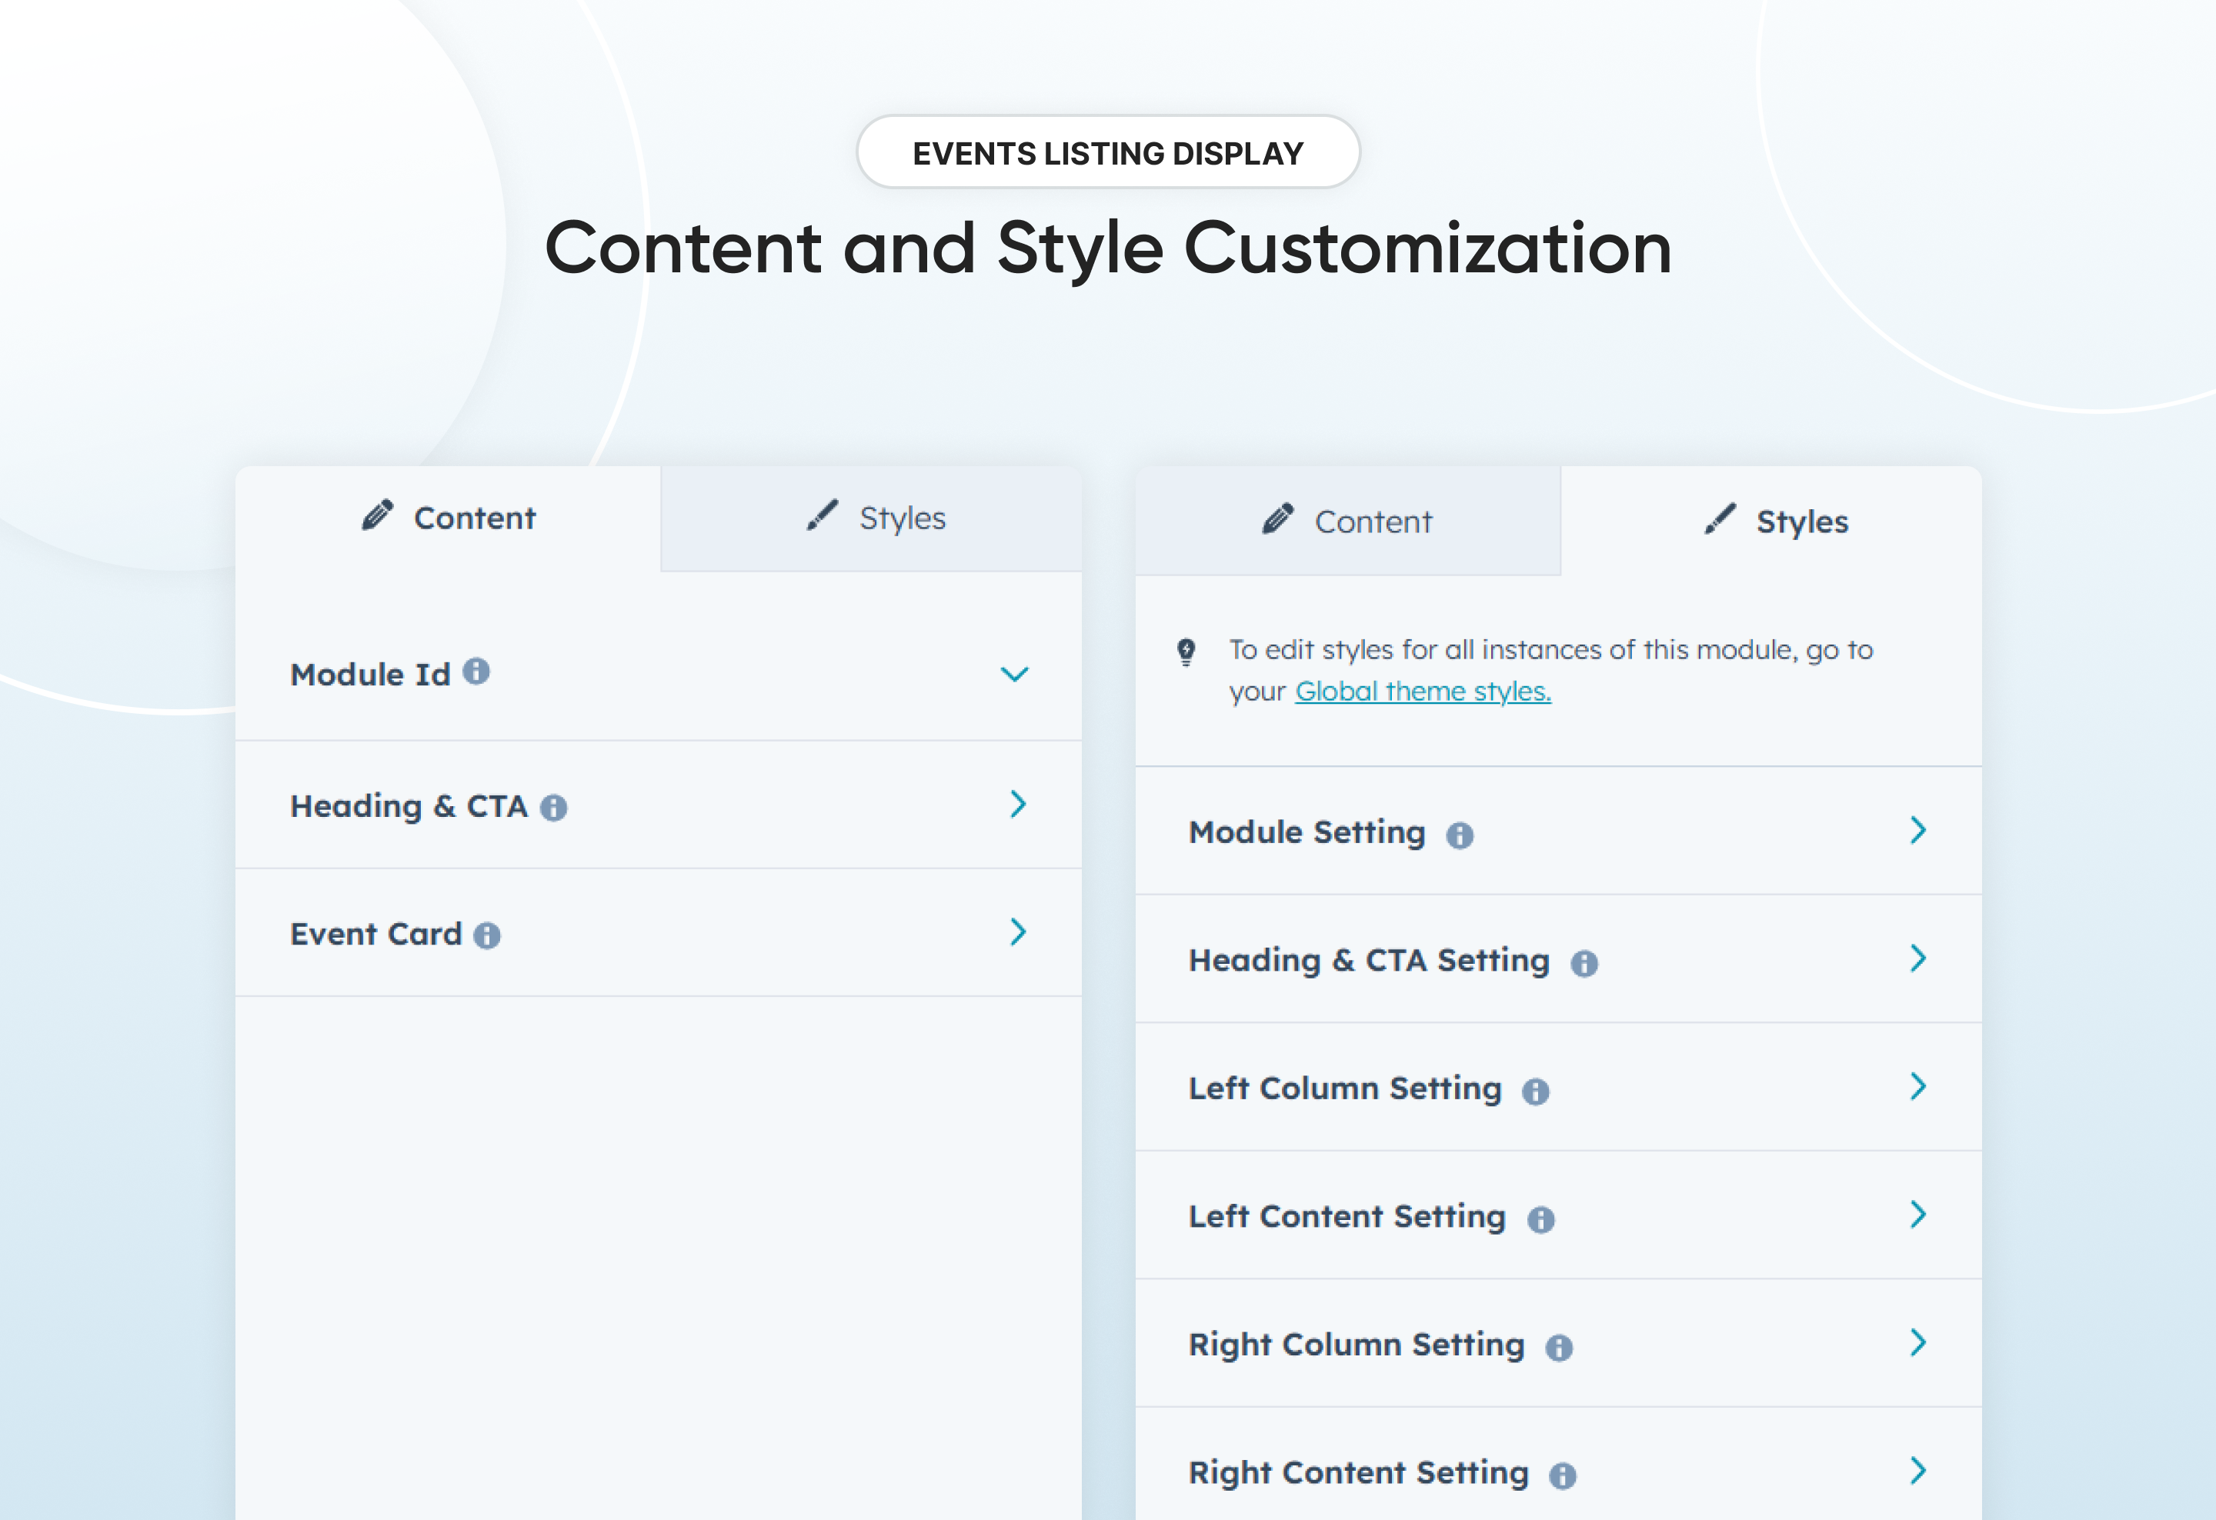Click the Left Content Setting info icon
2216x1520 pixels.
pyautogui.click(x=1541, y=1219)
